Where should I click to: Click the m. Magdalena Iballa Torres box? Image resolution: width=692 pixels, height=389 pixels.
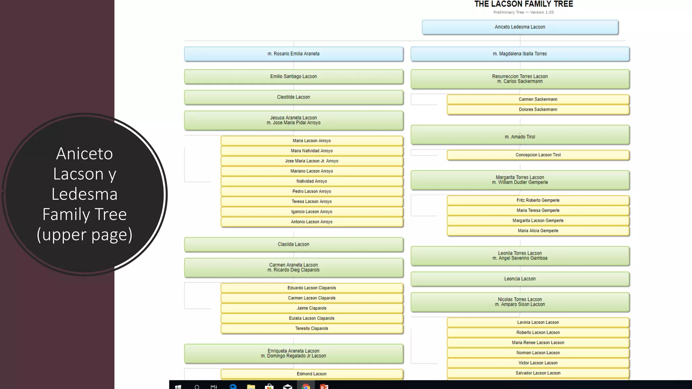click(x=520, y=54)
